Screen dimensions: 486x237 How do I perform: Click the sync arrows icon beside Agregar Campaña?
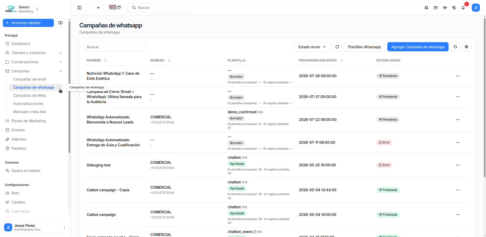[455, 47]
